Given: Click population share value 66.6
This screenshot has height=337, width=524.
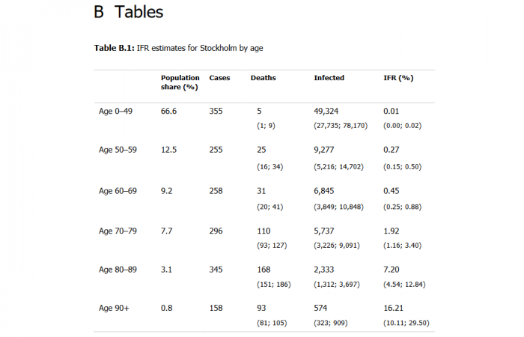Looking at the screenshot, I should [x=168, y=111].
